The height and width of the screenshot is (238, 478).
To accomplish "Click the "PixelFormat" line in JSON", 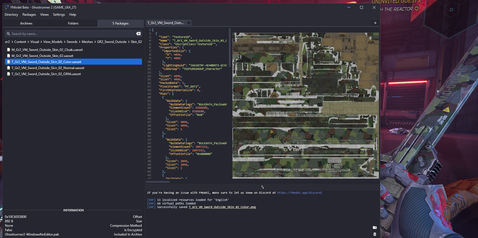I will point(179,87).
